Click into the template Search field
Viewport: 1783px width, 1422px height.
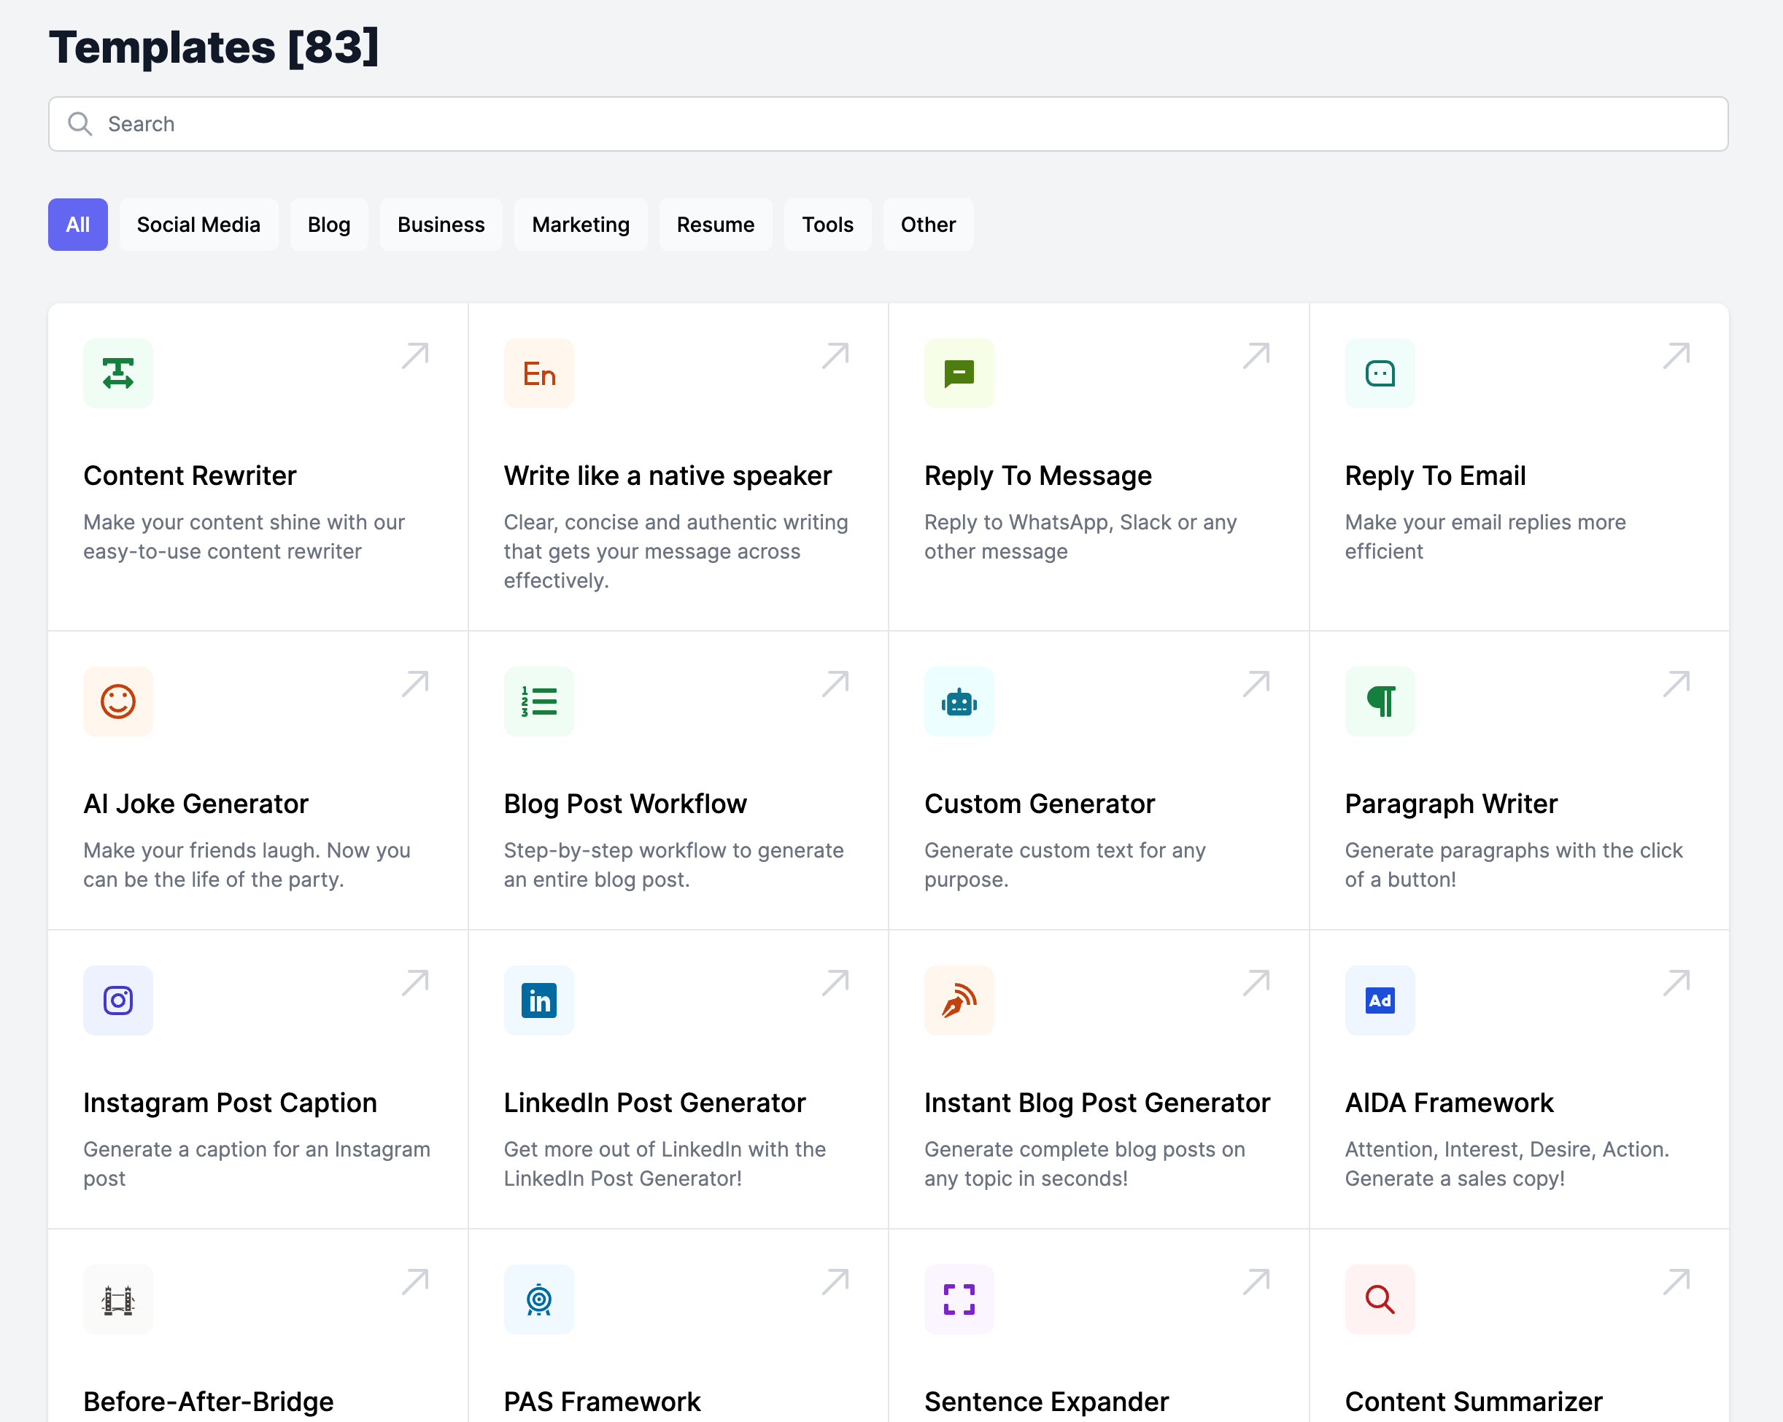point(888,124)
